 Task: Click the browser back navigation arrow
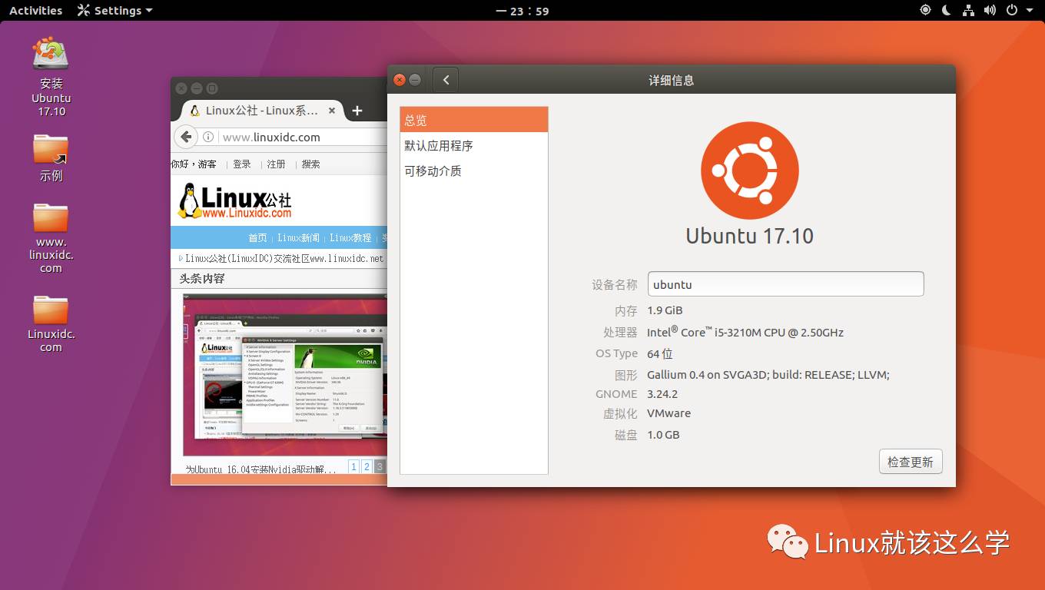coord(185,137)
